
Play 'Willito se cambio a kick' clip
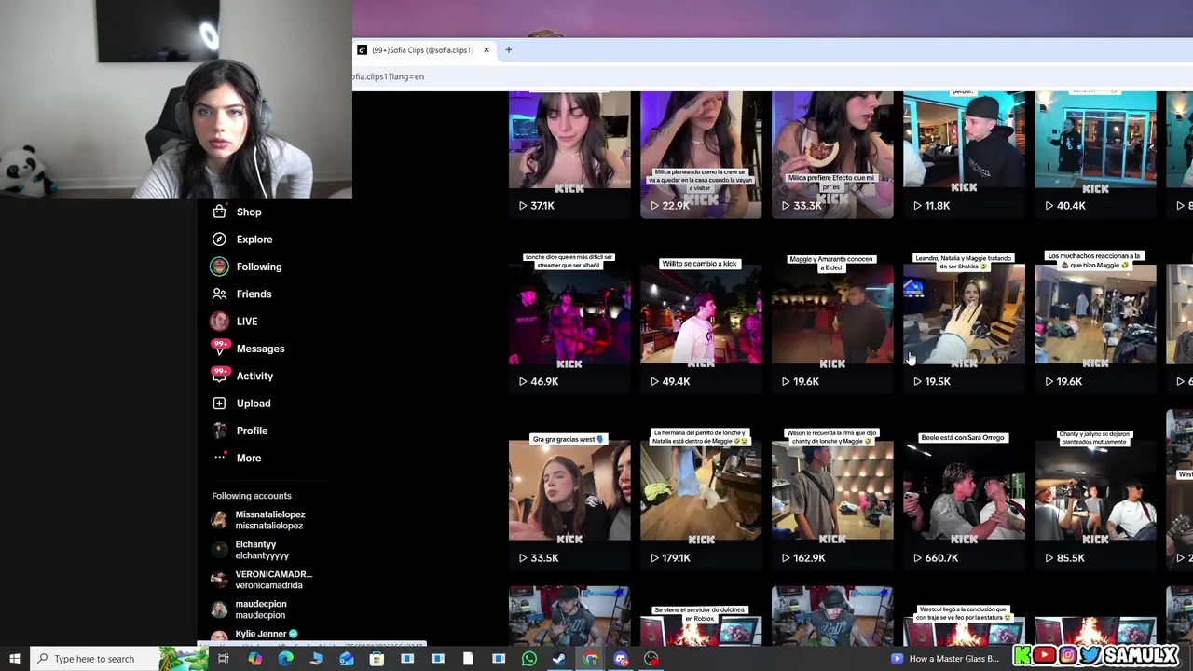(x=701, y=322)
